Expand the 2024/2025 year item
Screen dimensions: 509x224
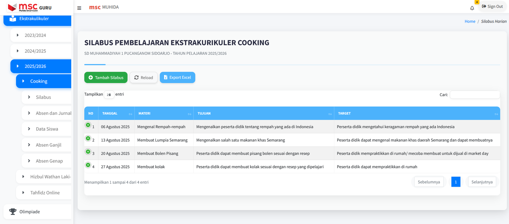click(x=35, y=51)
